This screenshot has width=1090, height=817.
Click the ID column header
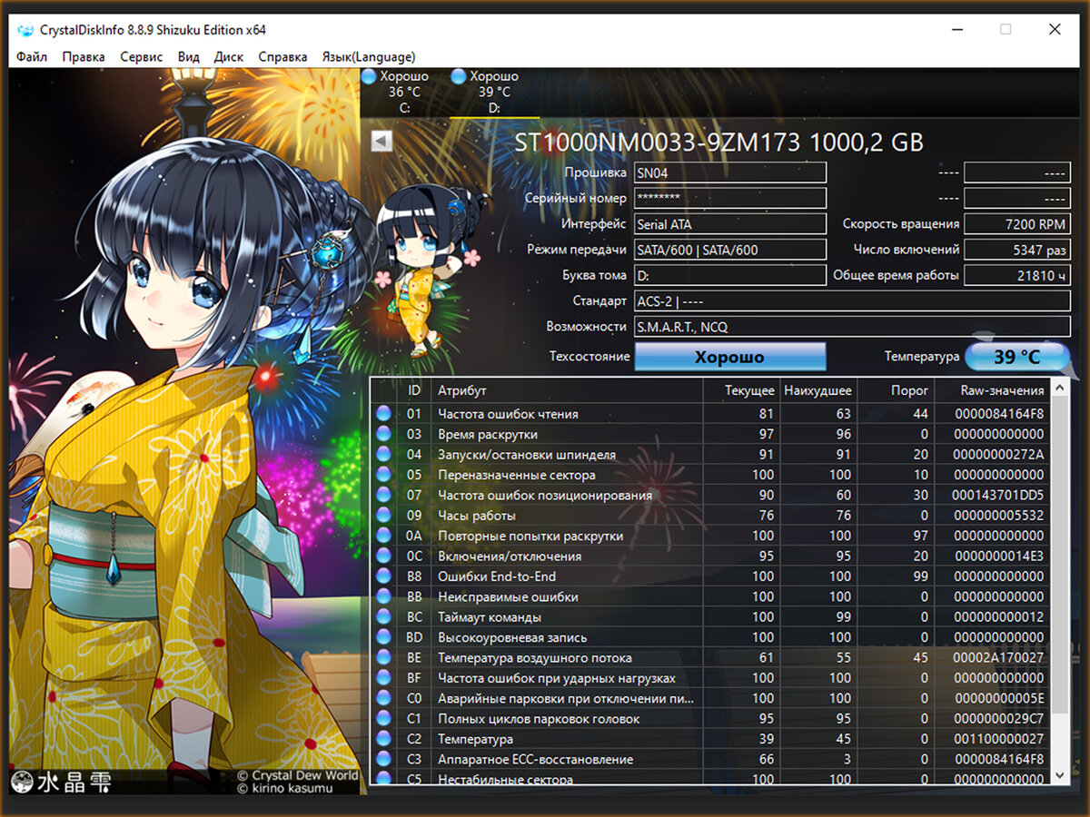tap(414, 390)
